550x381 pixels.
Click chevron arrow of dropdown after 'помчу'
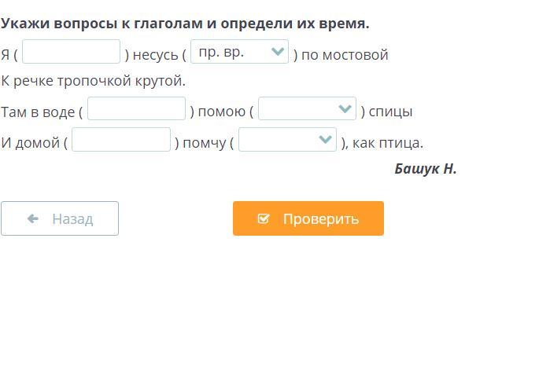(x=325, y=140)
